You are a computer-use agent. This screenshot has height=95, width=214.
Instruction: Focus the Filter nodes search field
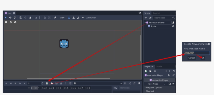click(x=164, y=18)
